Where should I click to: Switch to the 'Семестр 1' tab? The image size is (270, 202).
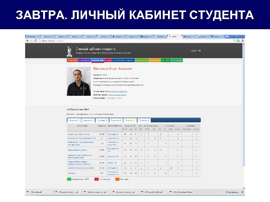(74, 120)
